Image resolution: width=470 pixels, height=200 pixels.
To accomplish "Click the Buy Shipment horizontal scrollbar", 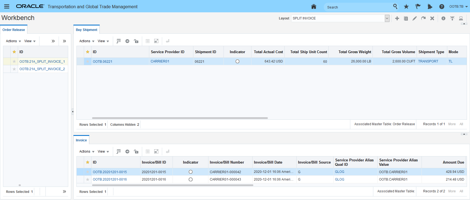I will coord(180,118).
